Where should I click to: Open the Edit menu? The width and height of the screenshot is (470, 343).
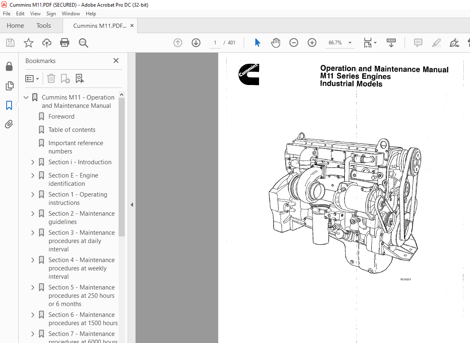click(20, 14)
